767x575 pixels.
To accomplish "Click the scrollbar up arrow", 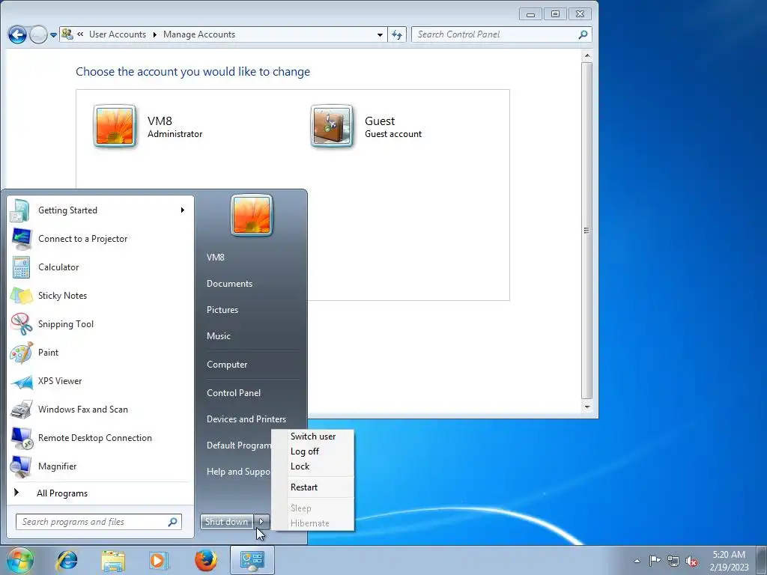I will (x=587, y=56).
